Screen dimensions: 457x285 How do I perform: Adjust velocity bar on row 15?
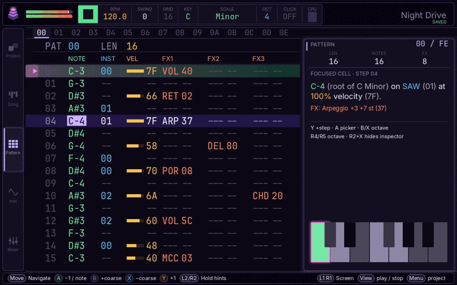pos(135,258)
